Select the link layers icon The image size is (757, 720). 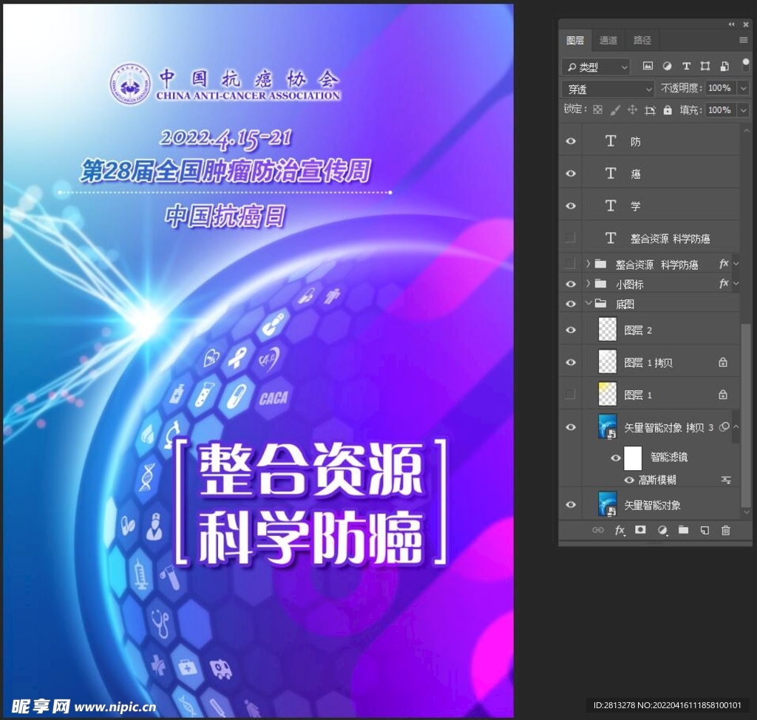pos(597,530)
